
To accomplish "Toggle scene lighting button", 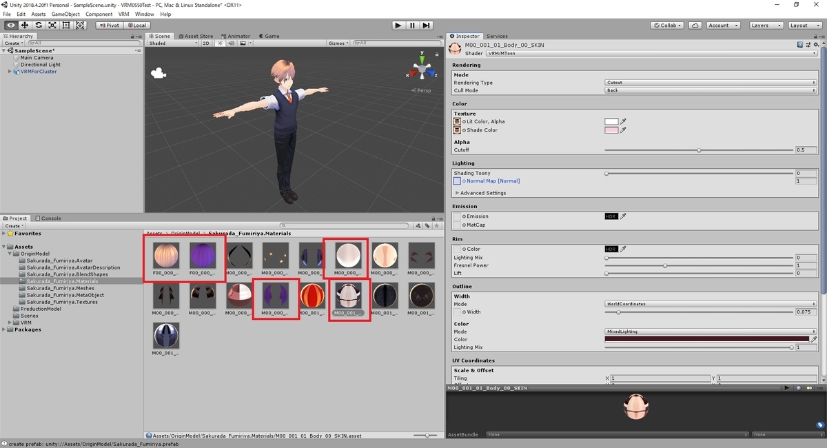I will [x=221, y=43].
